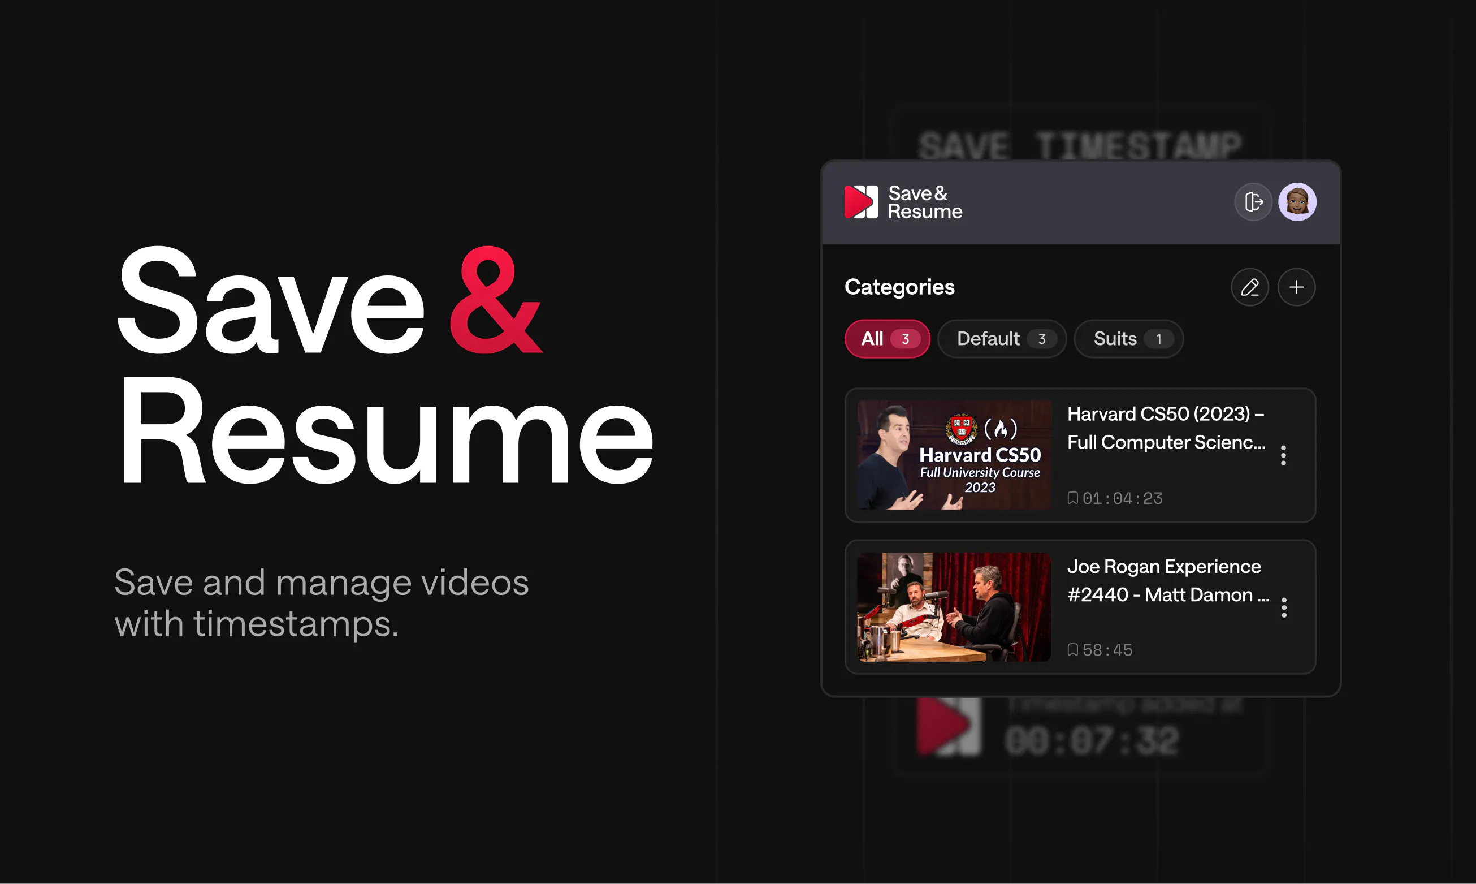Viewport: 1476px width, 884px height.
Task: Click bookmark icon beside 01:04:23
Action: click(1073, 498)
